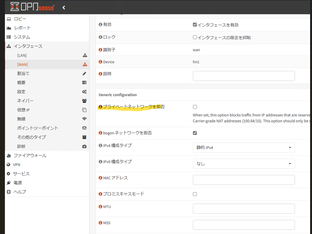The width and height of the screenshot is (312, 234).
Task: Collapse the sidebar with the chevron arrow
Action: click(64, 8)
